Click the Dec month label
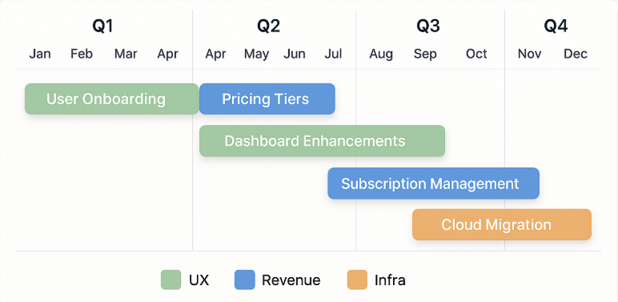This screenshot has width=618, height=302. click(x=576, y=54)
